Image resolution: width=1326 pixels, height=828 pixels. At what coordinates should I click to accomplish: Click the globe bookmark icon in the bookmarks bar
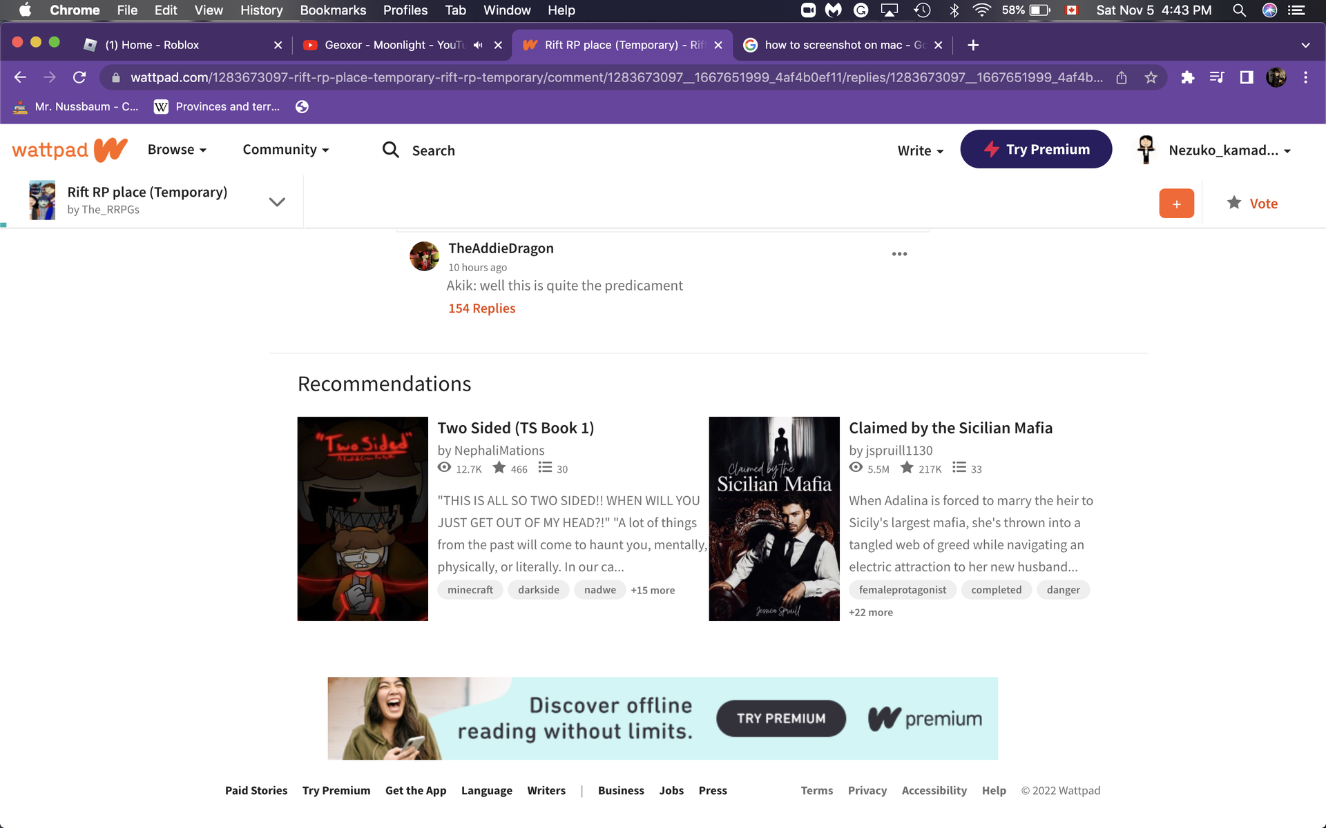[x=302, y=106]
